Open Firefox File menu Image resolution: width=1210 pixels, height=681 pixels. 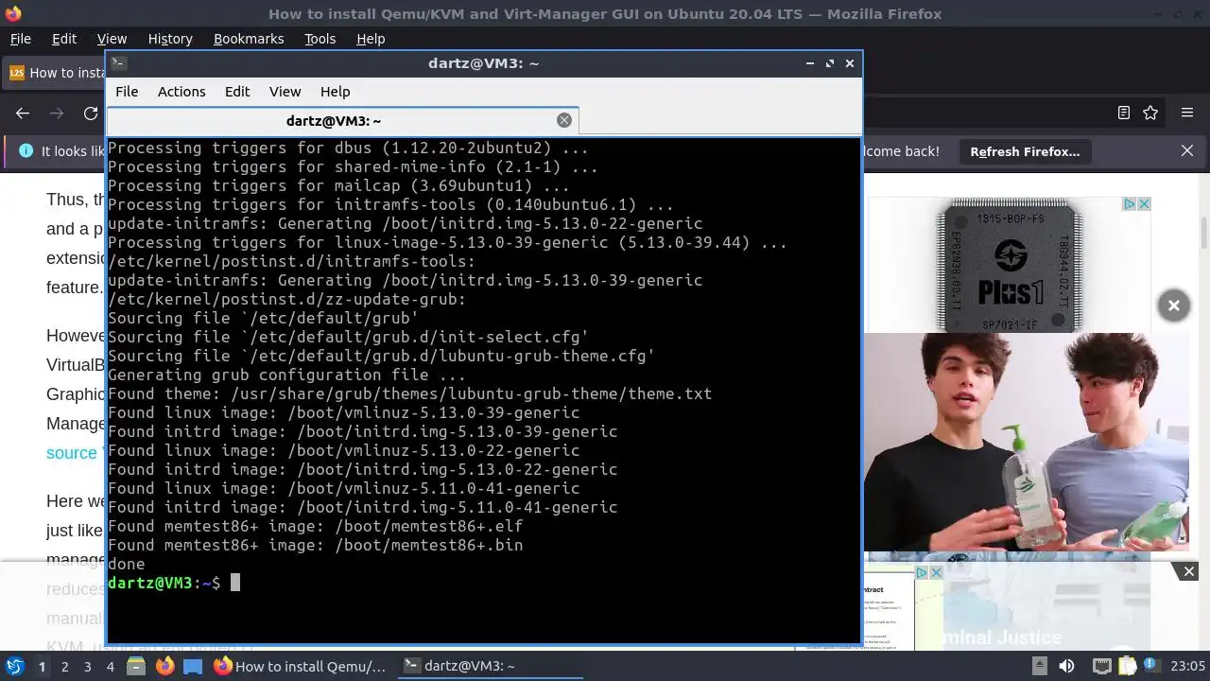click(21, 39)
